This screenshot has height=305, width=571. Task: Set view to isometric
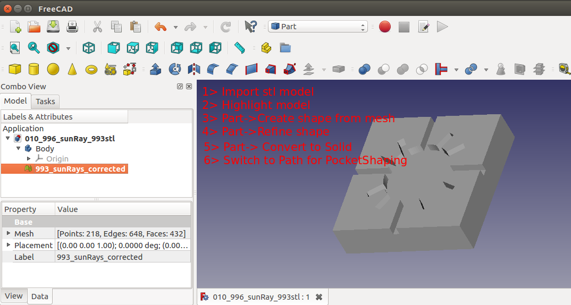click(89, 48)
